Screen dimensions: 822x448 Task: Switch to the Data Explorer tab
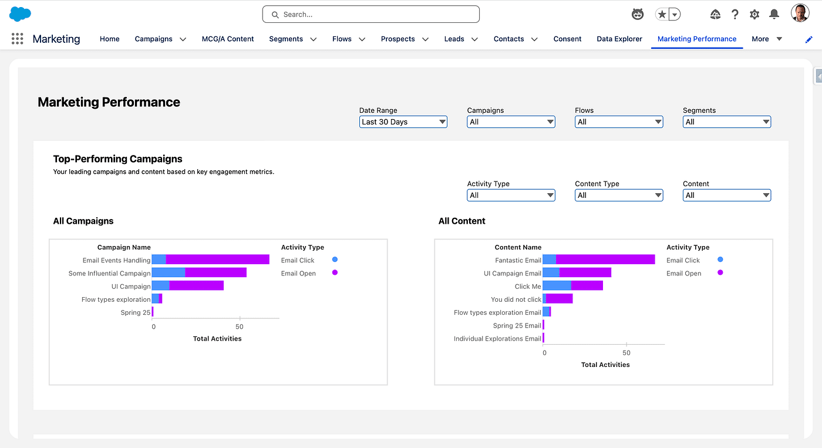[619, 39]
